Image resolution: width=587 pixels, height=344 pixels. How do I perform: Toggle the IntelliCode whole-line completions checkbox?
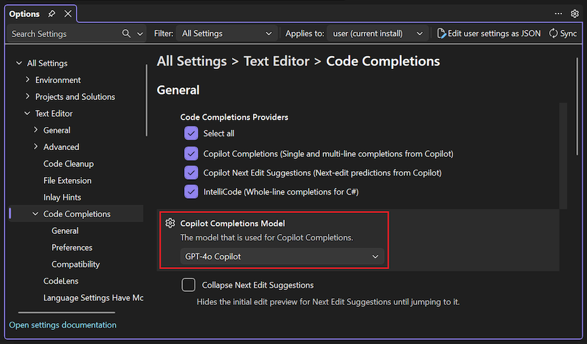pos(191,192)
